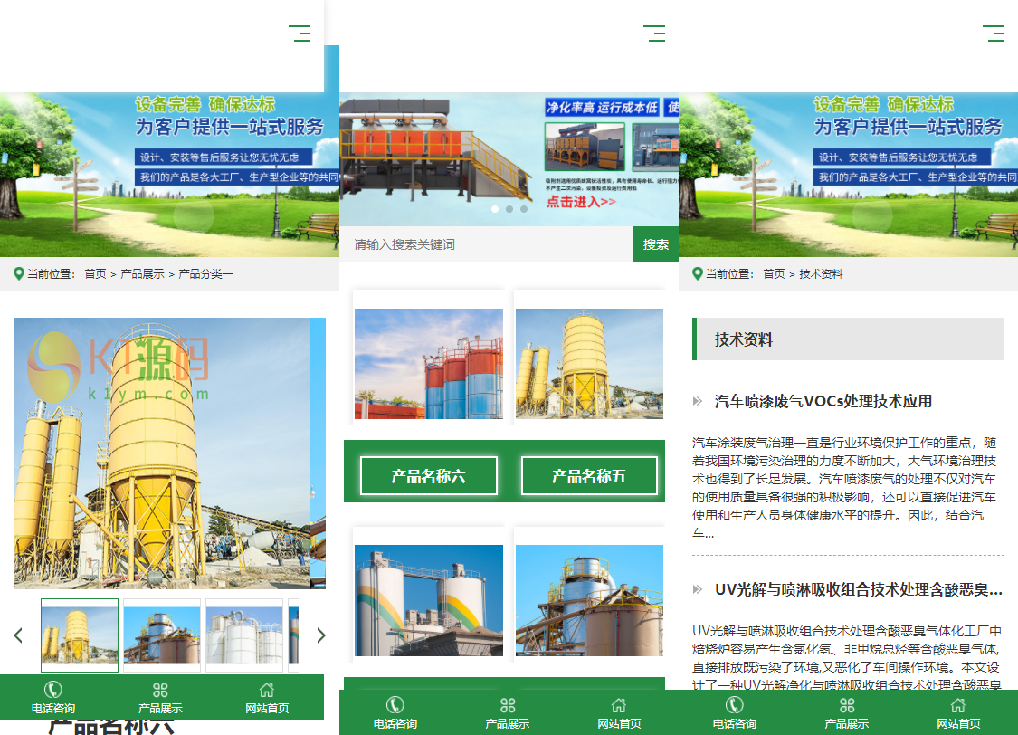The image size is (1018, 735).
Task: Tap the 网站首页 home icon on the product list page
Action: click(x=619, y=705)
